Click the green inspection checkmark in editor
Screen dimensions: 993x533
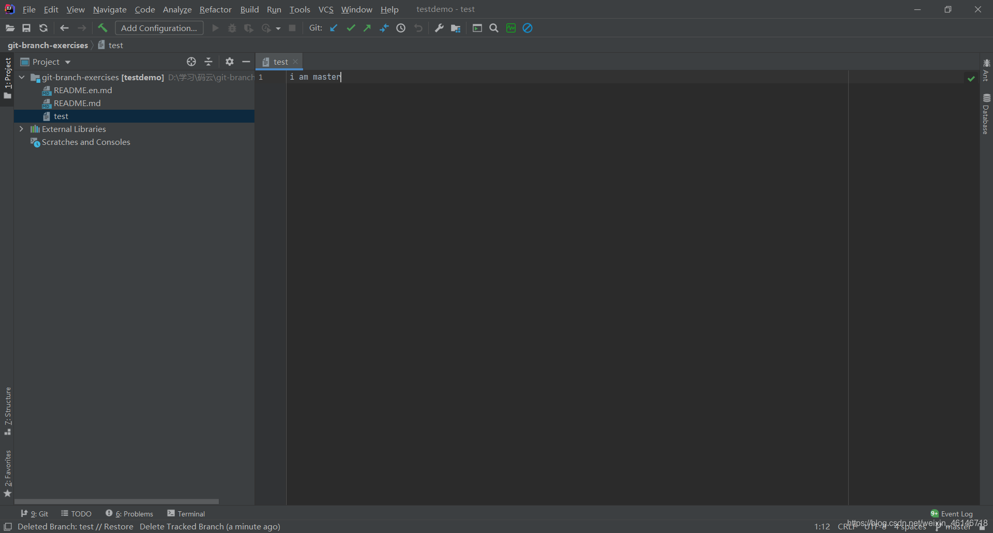click(x=971, y=79)
